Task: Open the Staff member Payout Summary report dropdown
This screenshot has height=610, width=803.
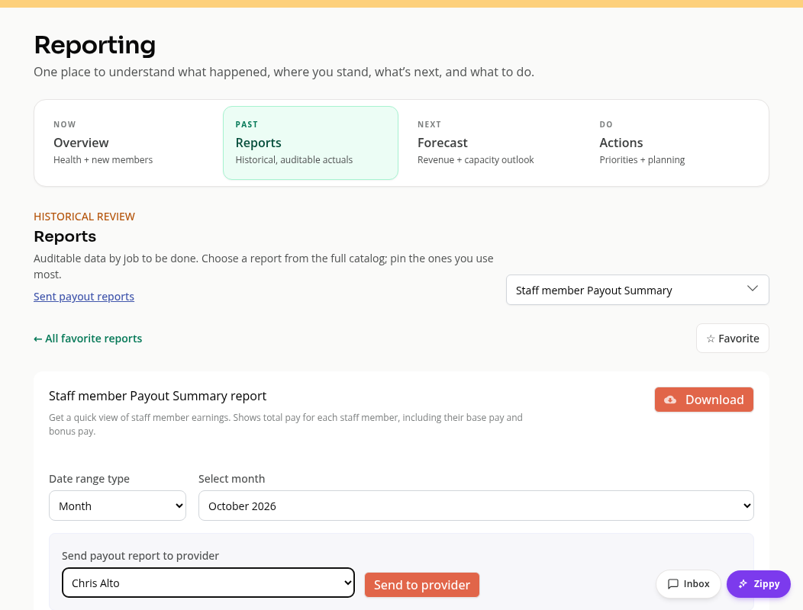Action: click(637, 291)
